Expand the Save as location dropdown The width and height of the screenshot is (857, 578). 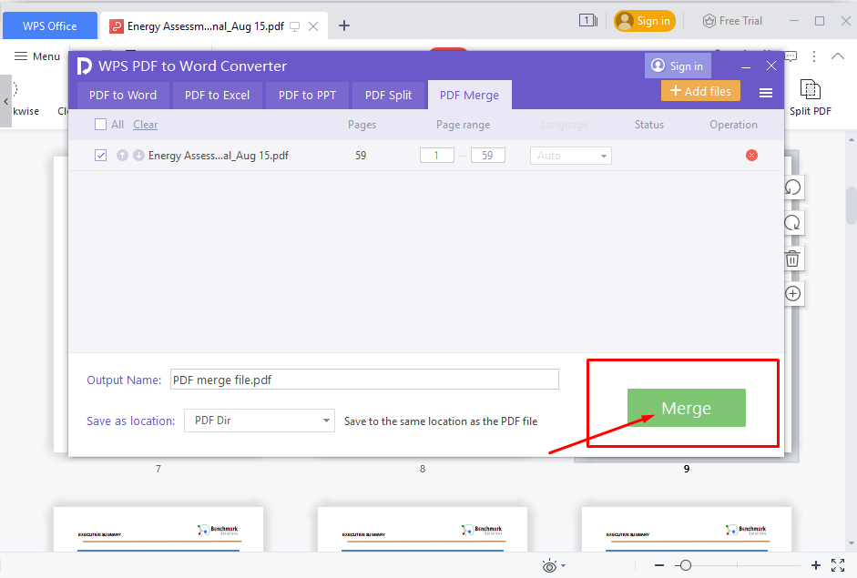click(260, 421)
